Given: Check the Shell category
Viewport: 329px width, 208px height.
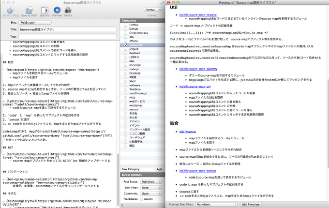Looking at the screenshot, I should point(125,81).
